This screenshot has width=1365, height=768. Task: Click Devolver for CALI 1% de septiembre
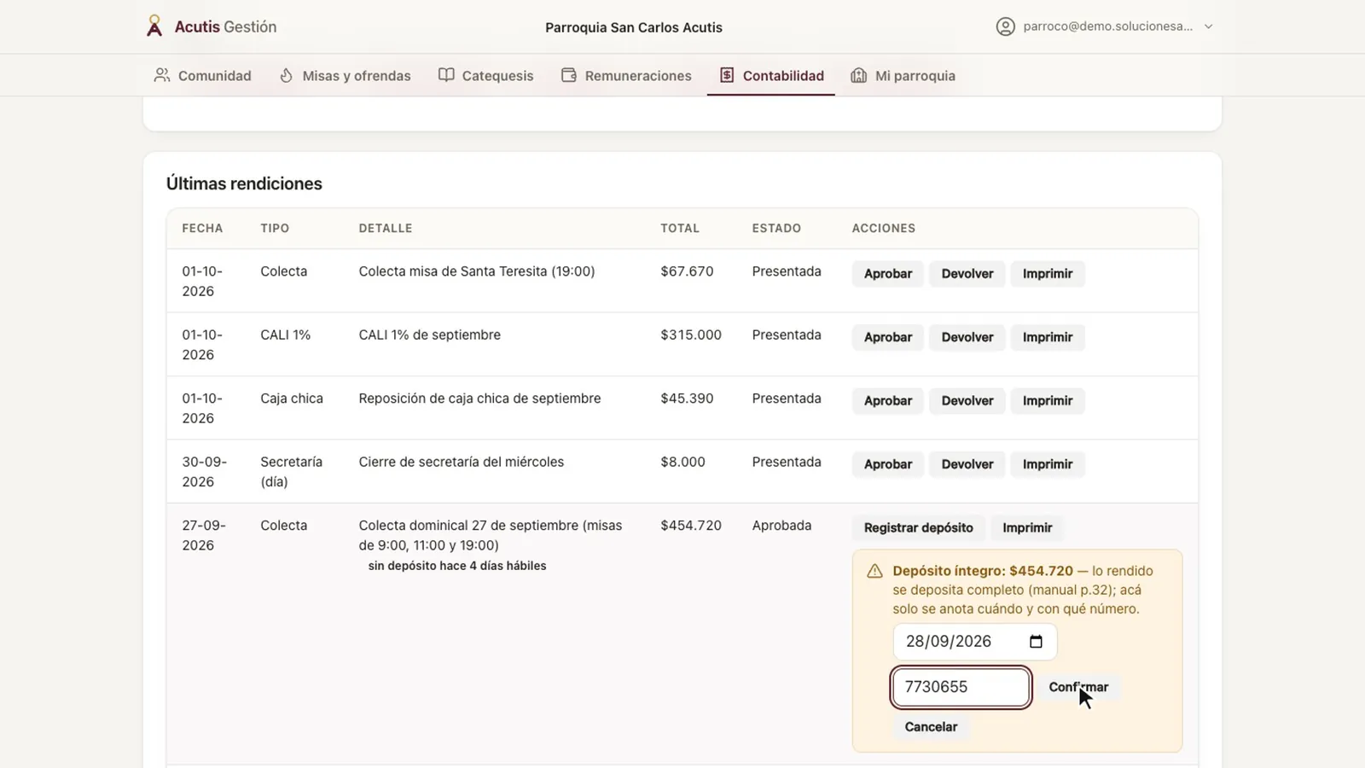[x=967, y=337]
